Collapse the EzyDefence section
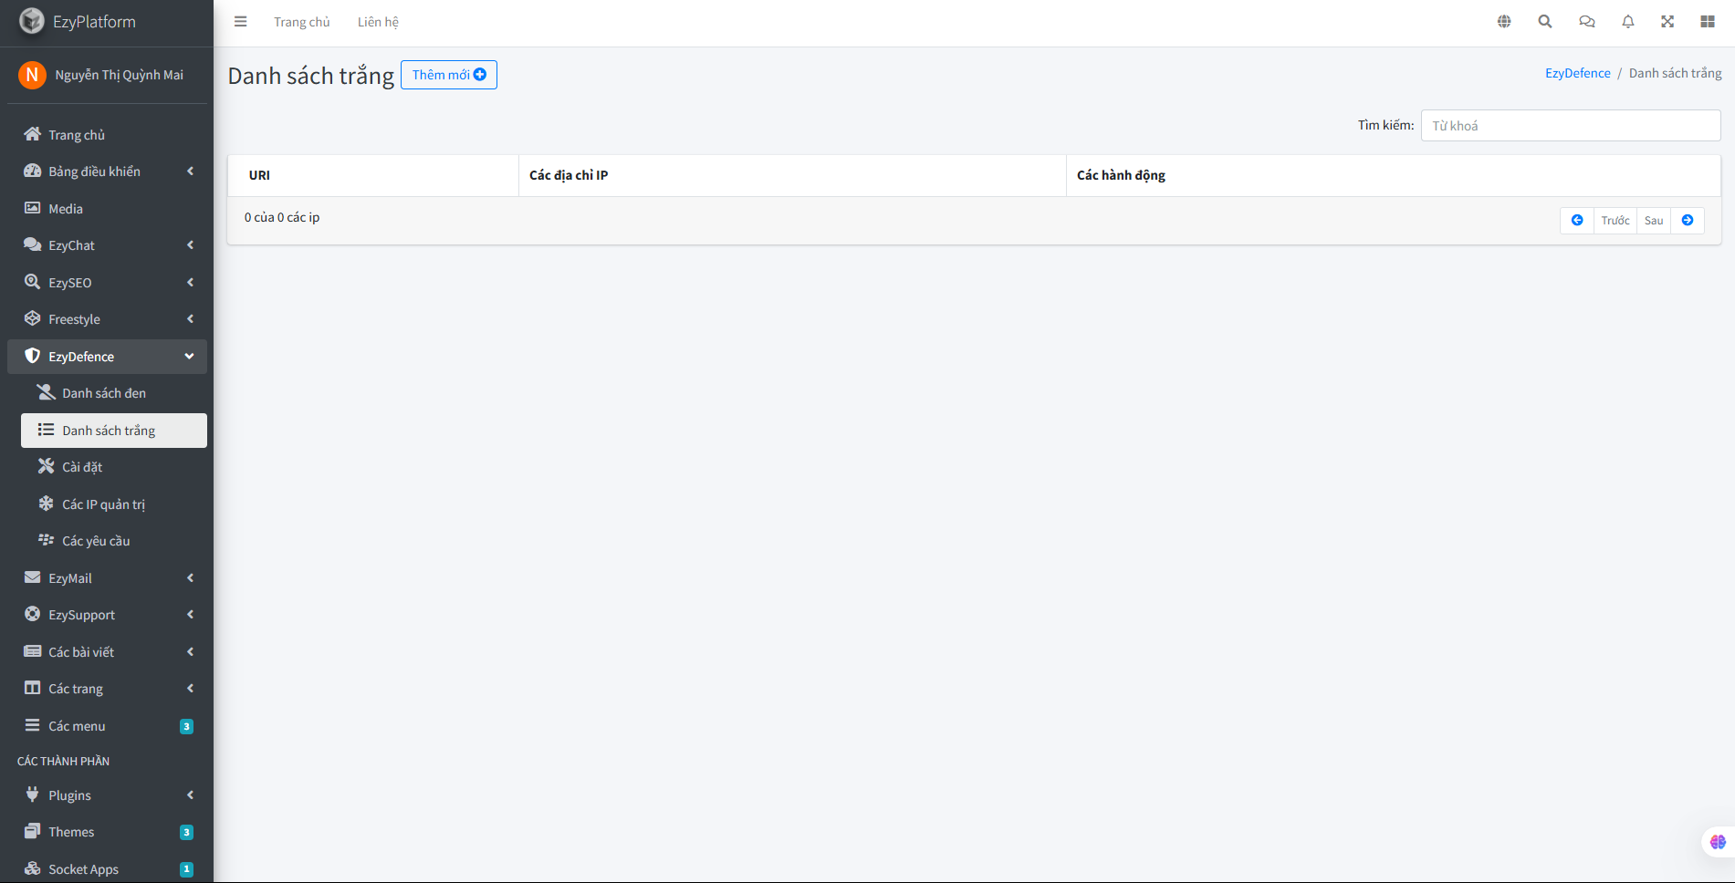Image resolution: width=1735 pixels, height=883 pixels. point(189,356)
